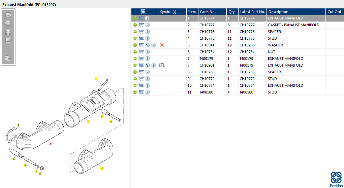
Task: Show info for CH10777 gasket
Action: point(148,25)
